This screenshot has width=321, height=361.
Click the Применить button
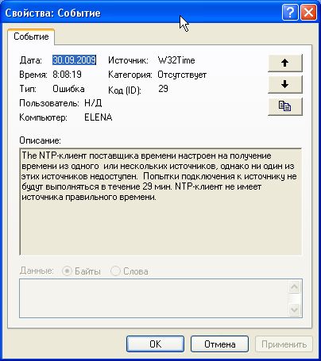(x=284, y=344)
